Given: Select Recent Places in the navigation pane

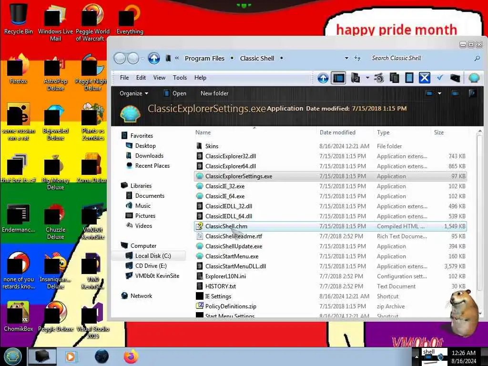Looking at the screenshot, I should (x=152, y=166).
